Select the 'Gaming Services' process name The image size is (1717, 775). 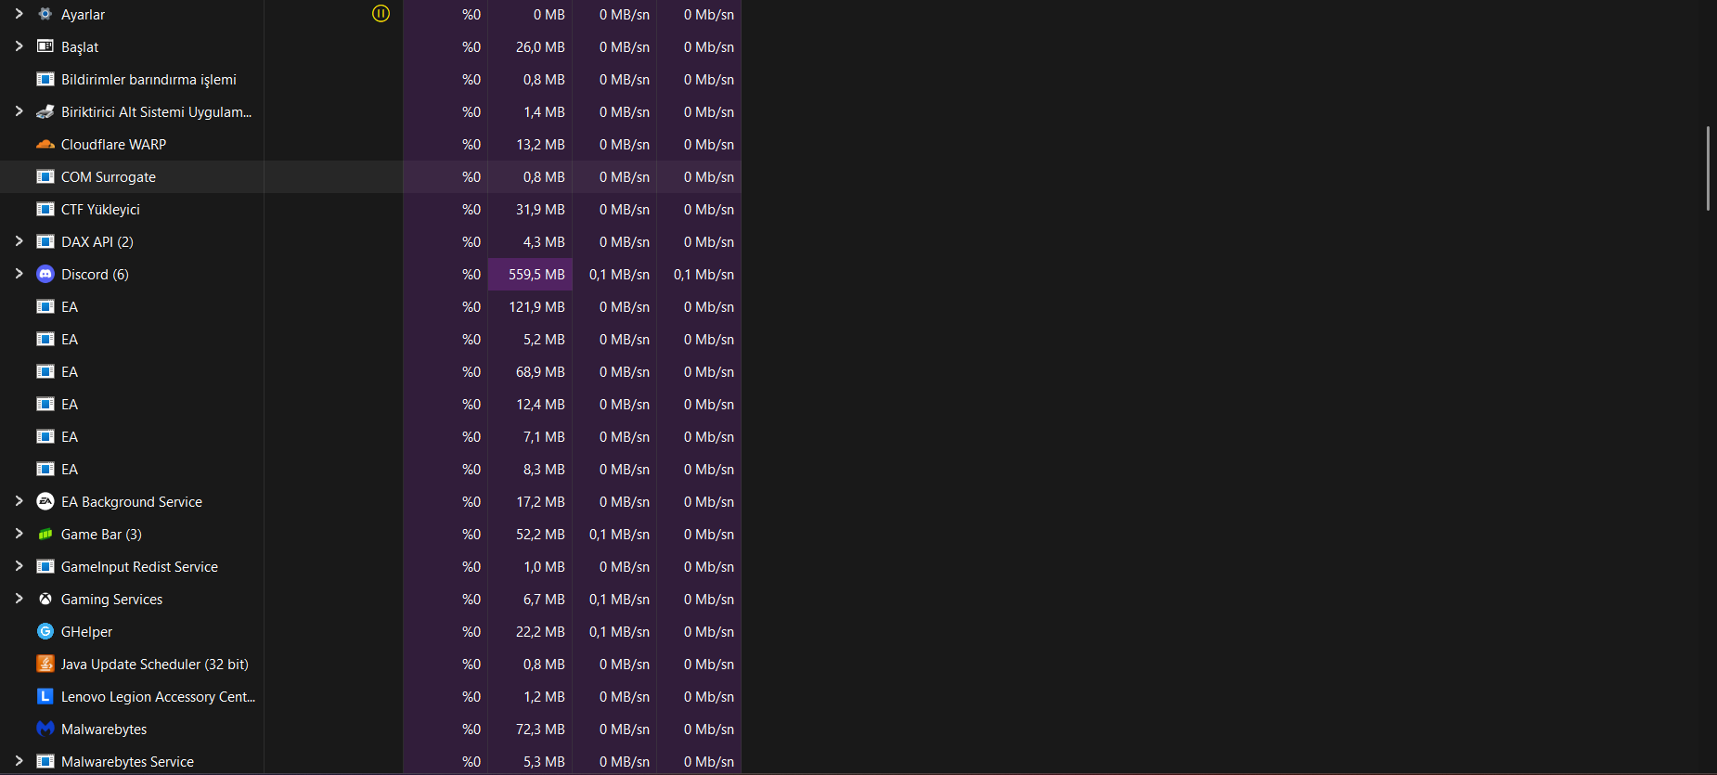[x=111, y=600]
